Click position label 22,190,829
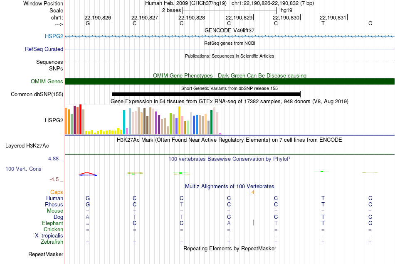 pos(239,17)
